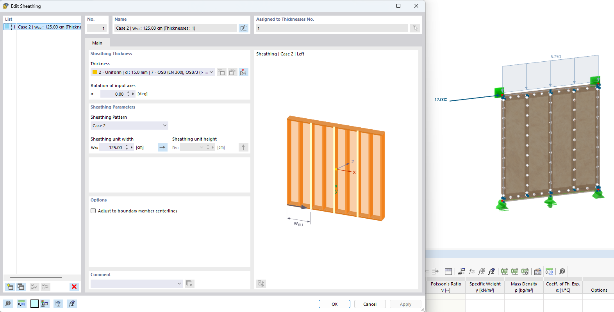This screenshot has height=312, width=614.
Task: Click the thickness-selection icon with the red X
Action: pos(243,72)
